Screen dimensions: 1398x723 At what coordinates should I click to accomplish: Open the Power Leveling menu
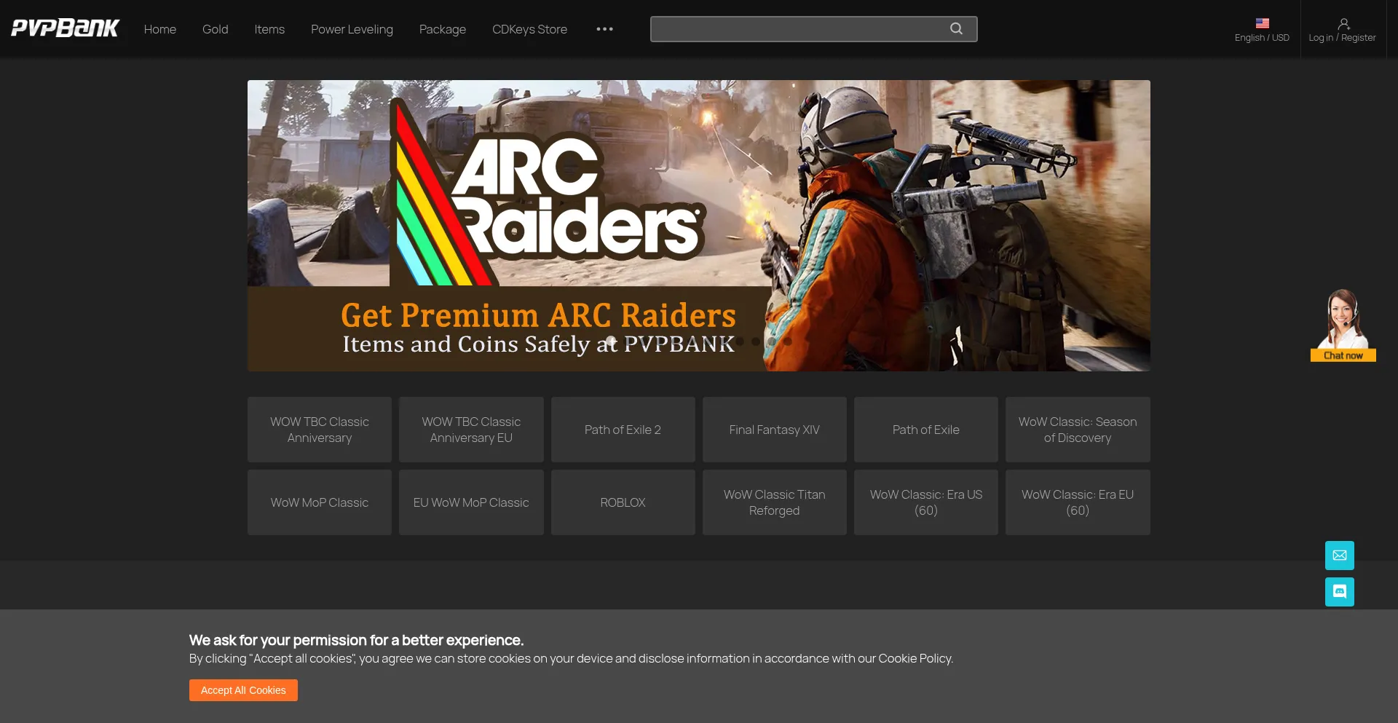[x=352, y=29]
